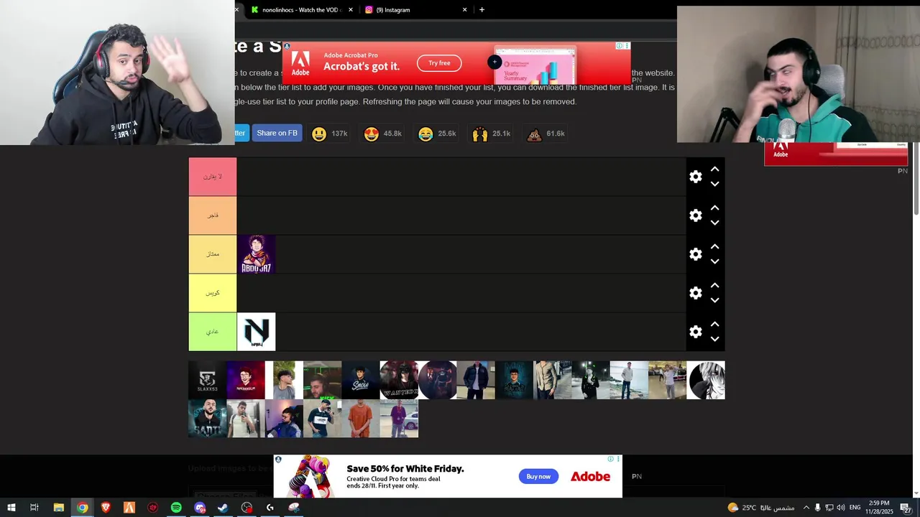Select the Snow logo image in pool
The width and height of the screenshot is (920, 517).
click(x=361, y=380)
